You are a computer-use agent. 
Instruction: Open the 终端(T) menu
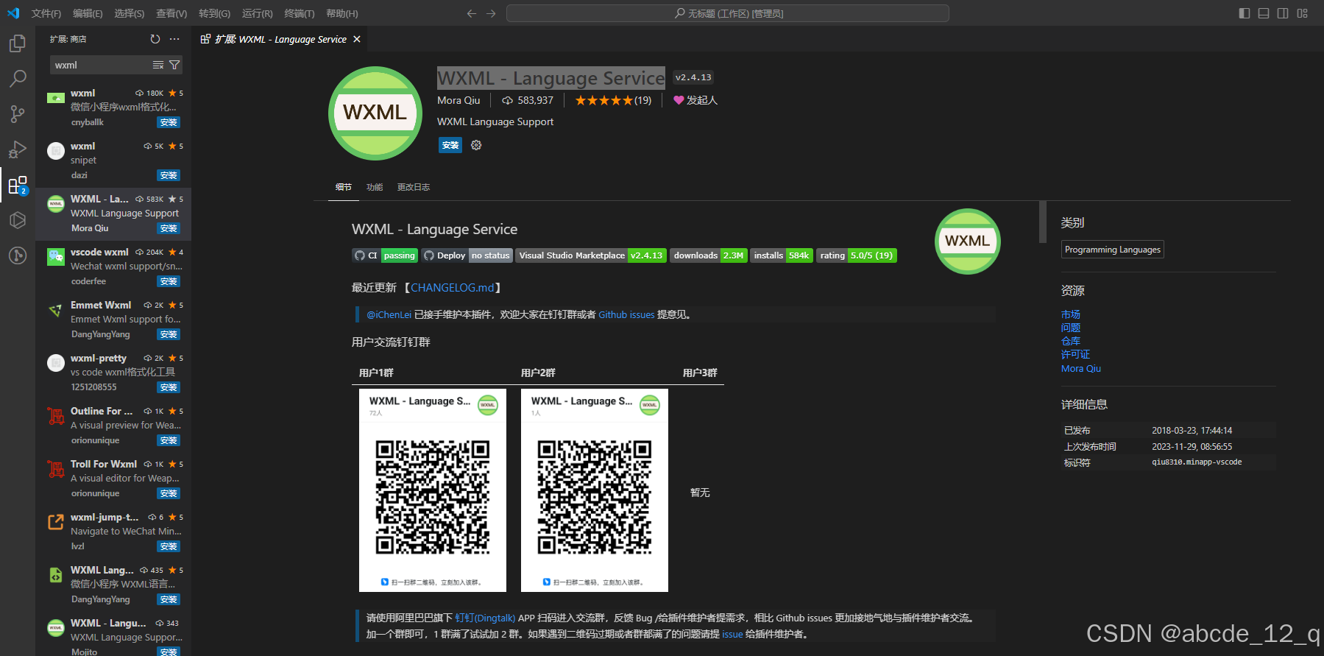point(299,13)
